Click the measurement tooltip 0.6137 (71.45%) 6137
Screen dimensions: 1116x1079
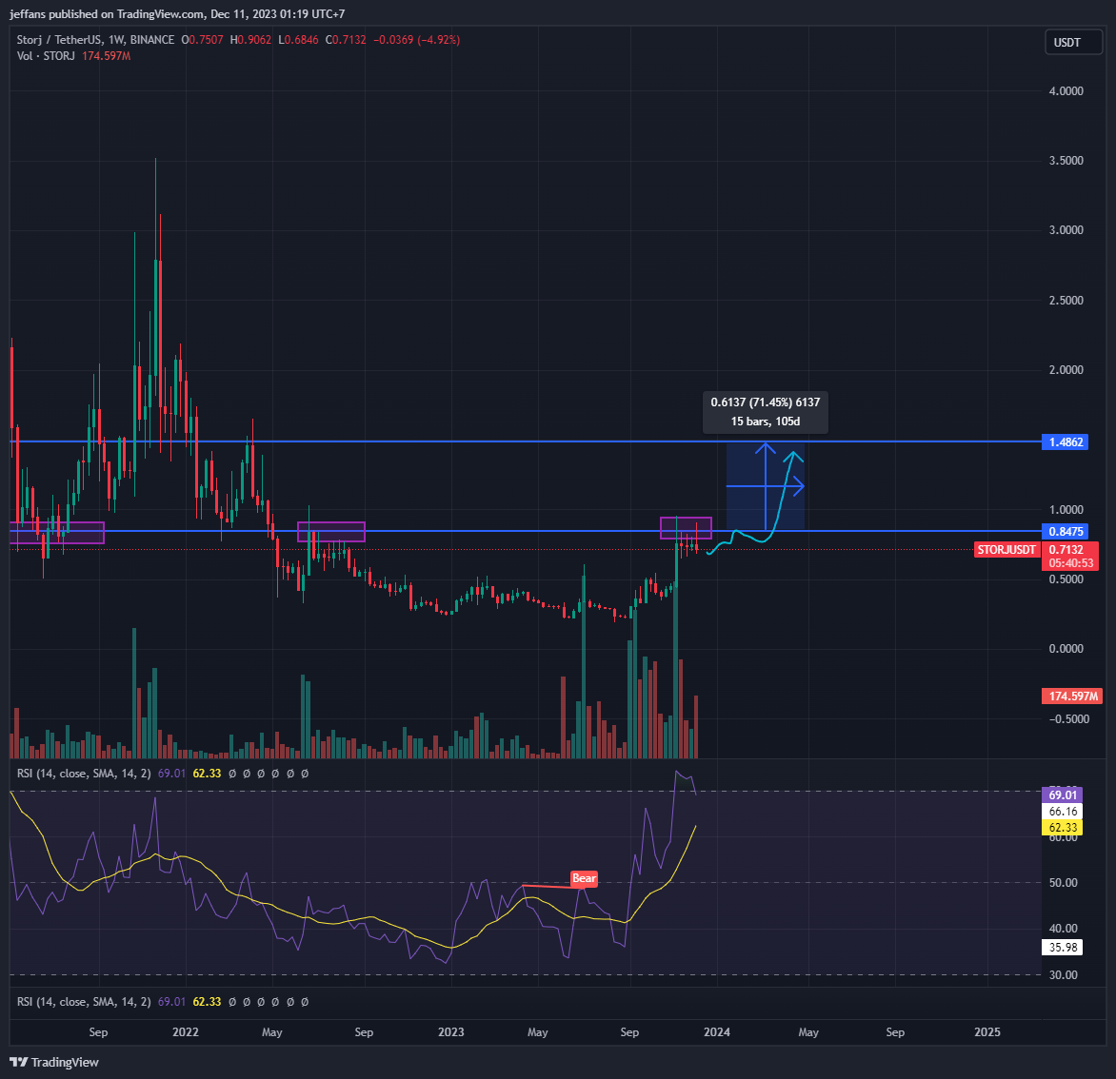766,402
